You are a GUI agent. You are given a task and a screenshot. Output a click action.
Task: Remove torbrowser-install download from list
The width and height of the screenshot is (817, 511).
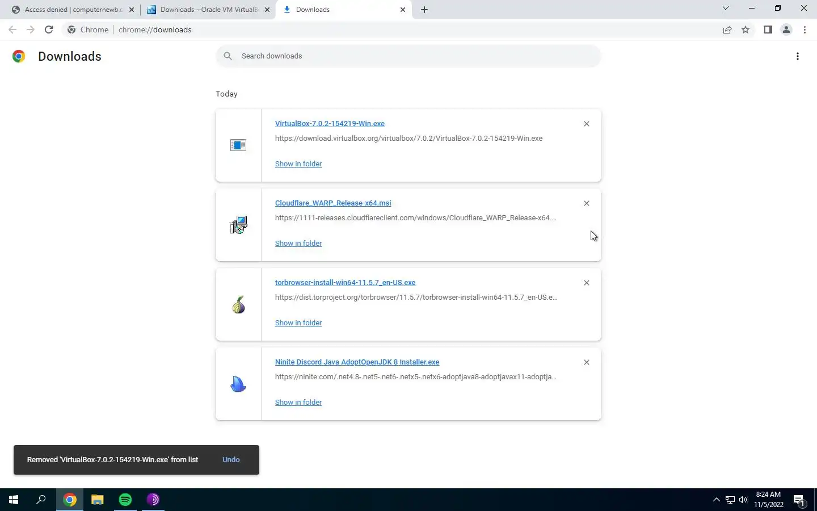pyautogui.click(x=587, y=283)
